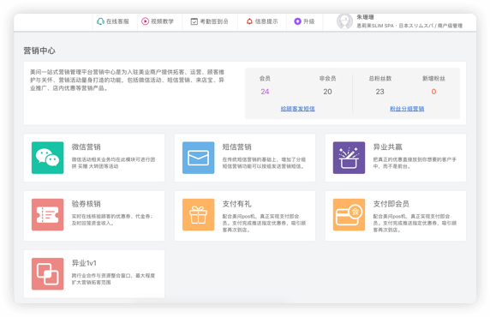Screen dimensions: 490x317
Task: Open the orange 支付有礼 gift icon
Action: 198,214
